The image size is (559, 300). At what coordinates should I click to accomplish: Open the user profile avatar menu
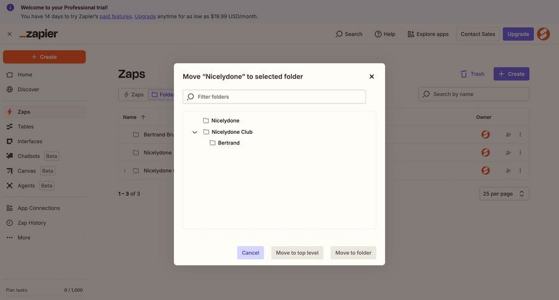click(x=543, y=34)
